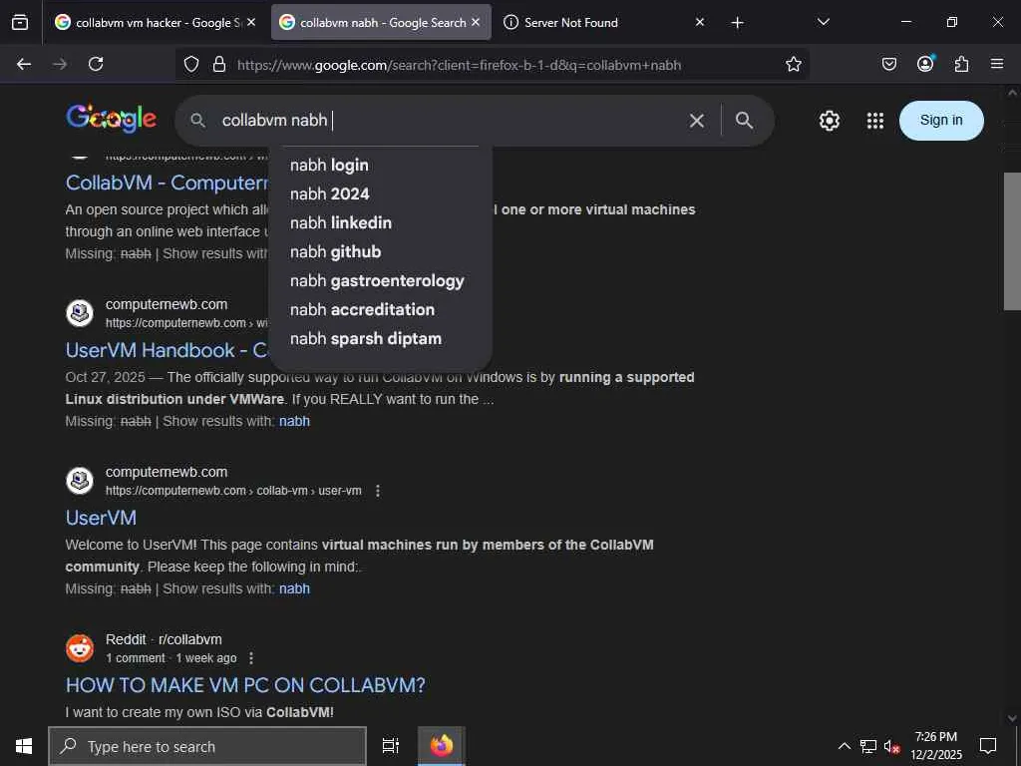1021x766 pixels.
Task: Open Firefox account menu icon
Action: coord(925,63)
